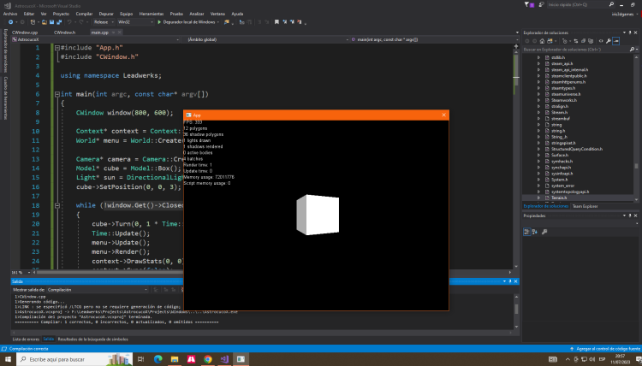
Task: Open the Team Explorer tab
Action: coord(585,206)
